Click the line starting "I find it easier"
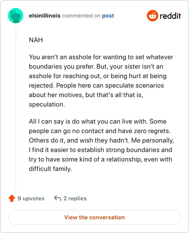This screenshot has width=189, height=233. pyautogui.click(x=101, y=150)
